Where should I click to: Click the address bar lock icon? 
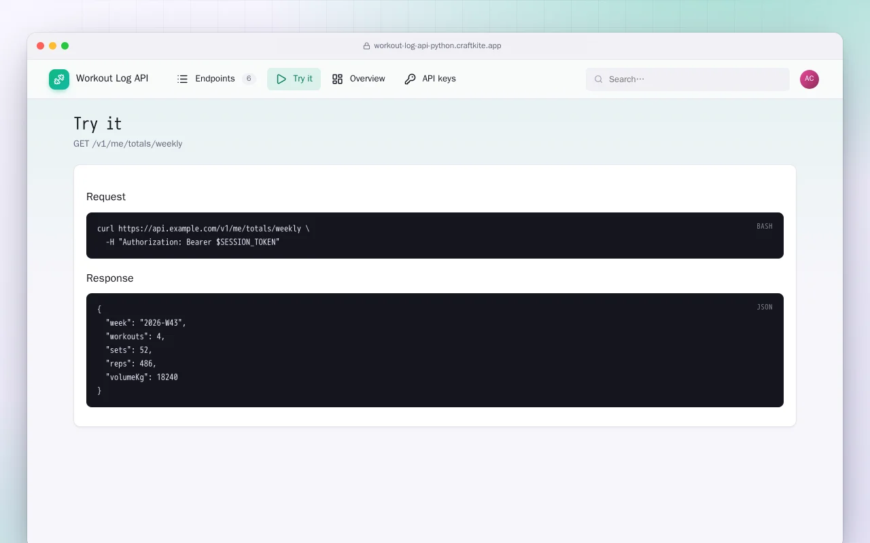click(x=366, y=46)
